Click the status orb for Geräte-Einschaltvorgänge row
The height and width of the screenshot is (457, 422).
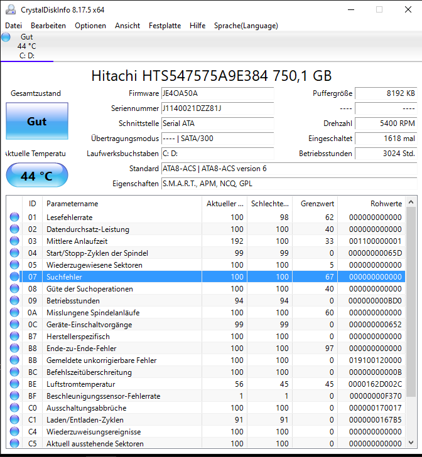tap(14, 324)
